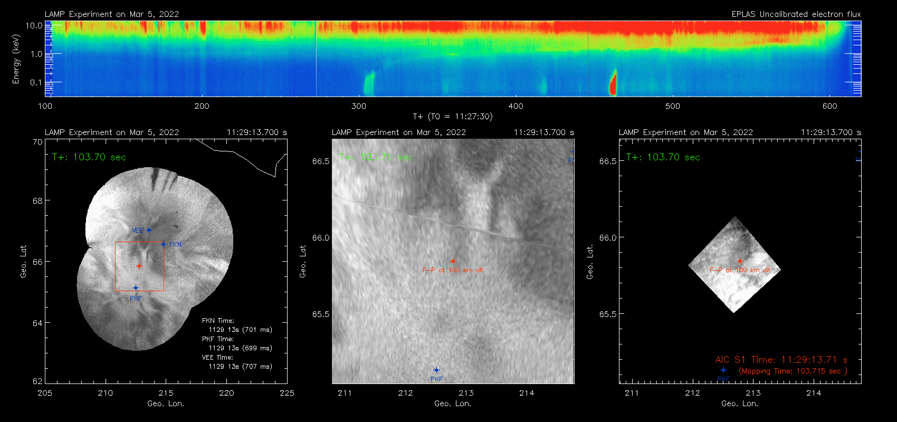Click the 'VEE' station label text
This screenshot has height=422, width=897.
click(x=137, y=231)
